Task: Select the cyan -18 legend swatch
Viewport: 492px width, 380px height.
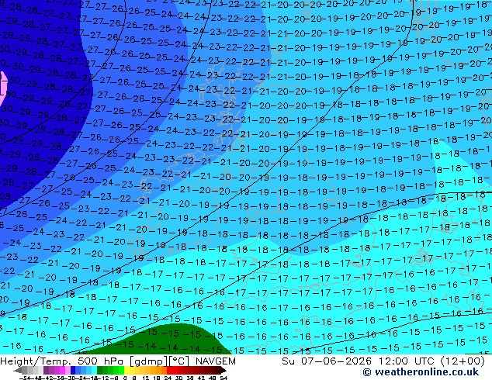Action: [x=94, y=370]
